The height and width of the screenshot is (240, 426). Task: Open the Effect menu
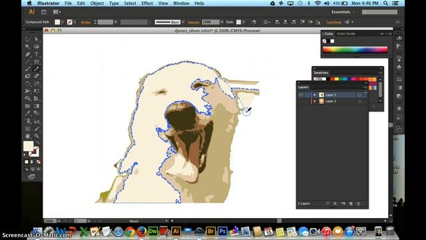(147, 3)
